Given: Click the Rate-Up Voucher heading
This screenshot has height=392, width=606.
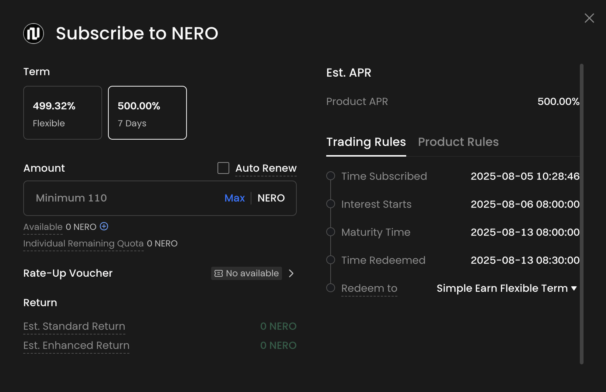Looking at the screenshot, I should tap(68, 273).
